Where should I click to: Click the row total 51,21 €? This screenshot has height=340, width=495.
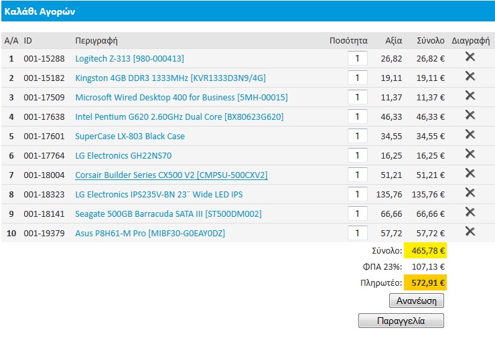click(x=430, y=175)
